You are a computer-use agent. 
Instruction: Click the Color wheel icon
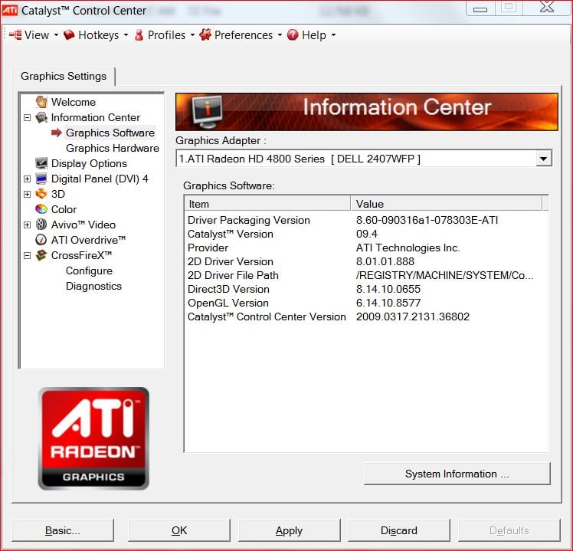41,209
